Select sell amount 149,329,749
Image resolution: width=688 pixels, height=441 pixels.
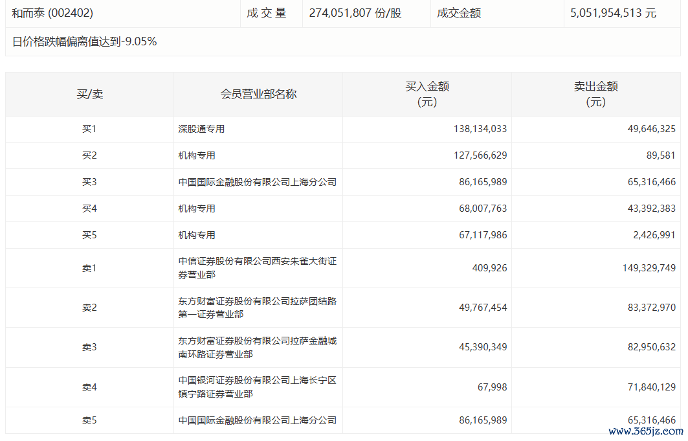coord(649,268)
